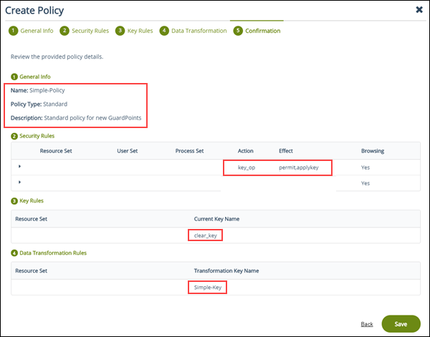
Task: Click number 3 badge beside Key Rules section heading
Action: [14, 202]
